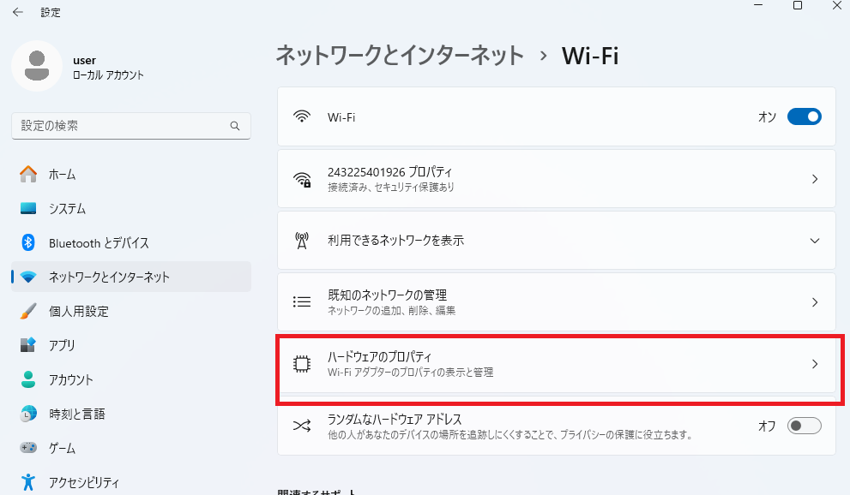Viewport: 850px width, 495px height.
Task: Click the ハードウェアのプロパティ chip icon
Action: pyautogui.click(x=301, y=364)
